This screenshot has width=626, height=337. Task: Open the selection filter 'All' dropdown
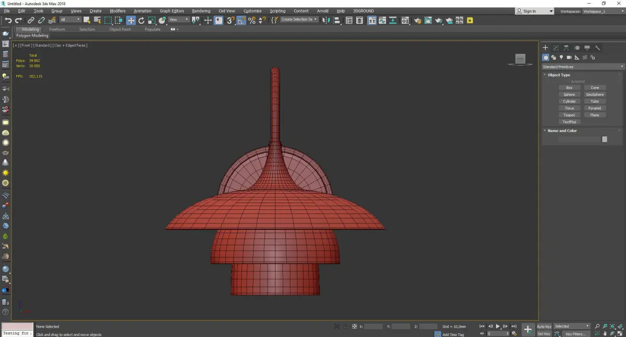click(x=70, y=20)
